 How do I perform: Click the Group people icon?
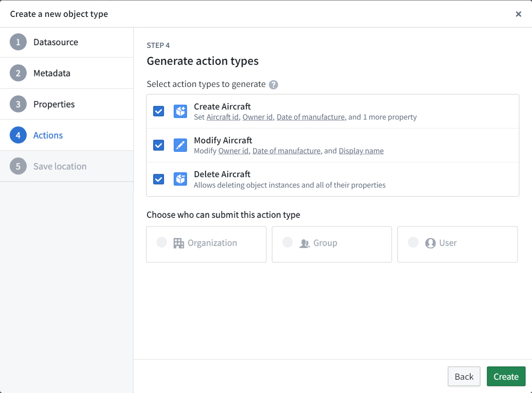coord(305,243)
